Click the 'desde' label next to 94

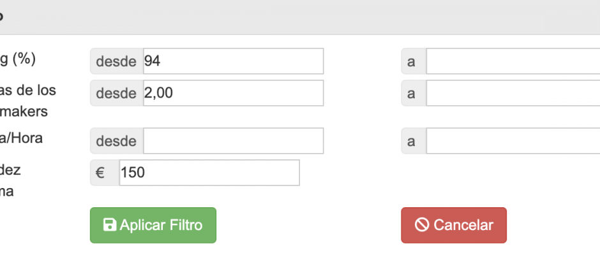(x=117, y=61)
